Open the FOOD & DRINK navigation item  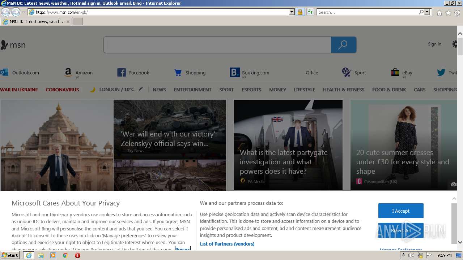click(389, 90)
